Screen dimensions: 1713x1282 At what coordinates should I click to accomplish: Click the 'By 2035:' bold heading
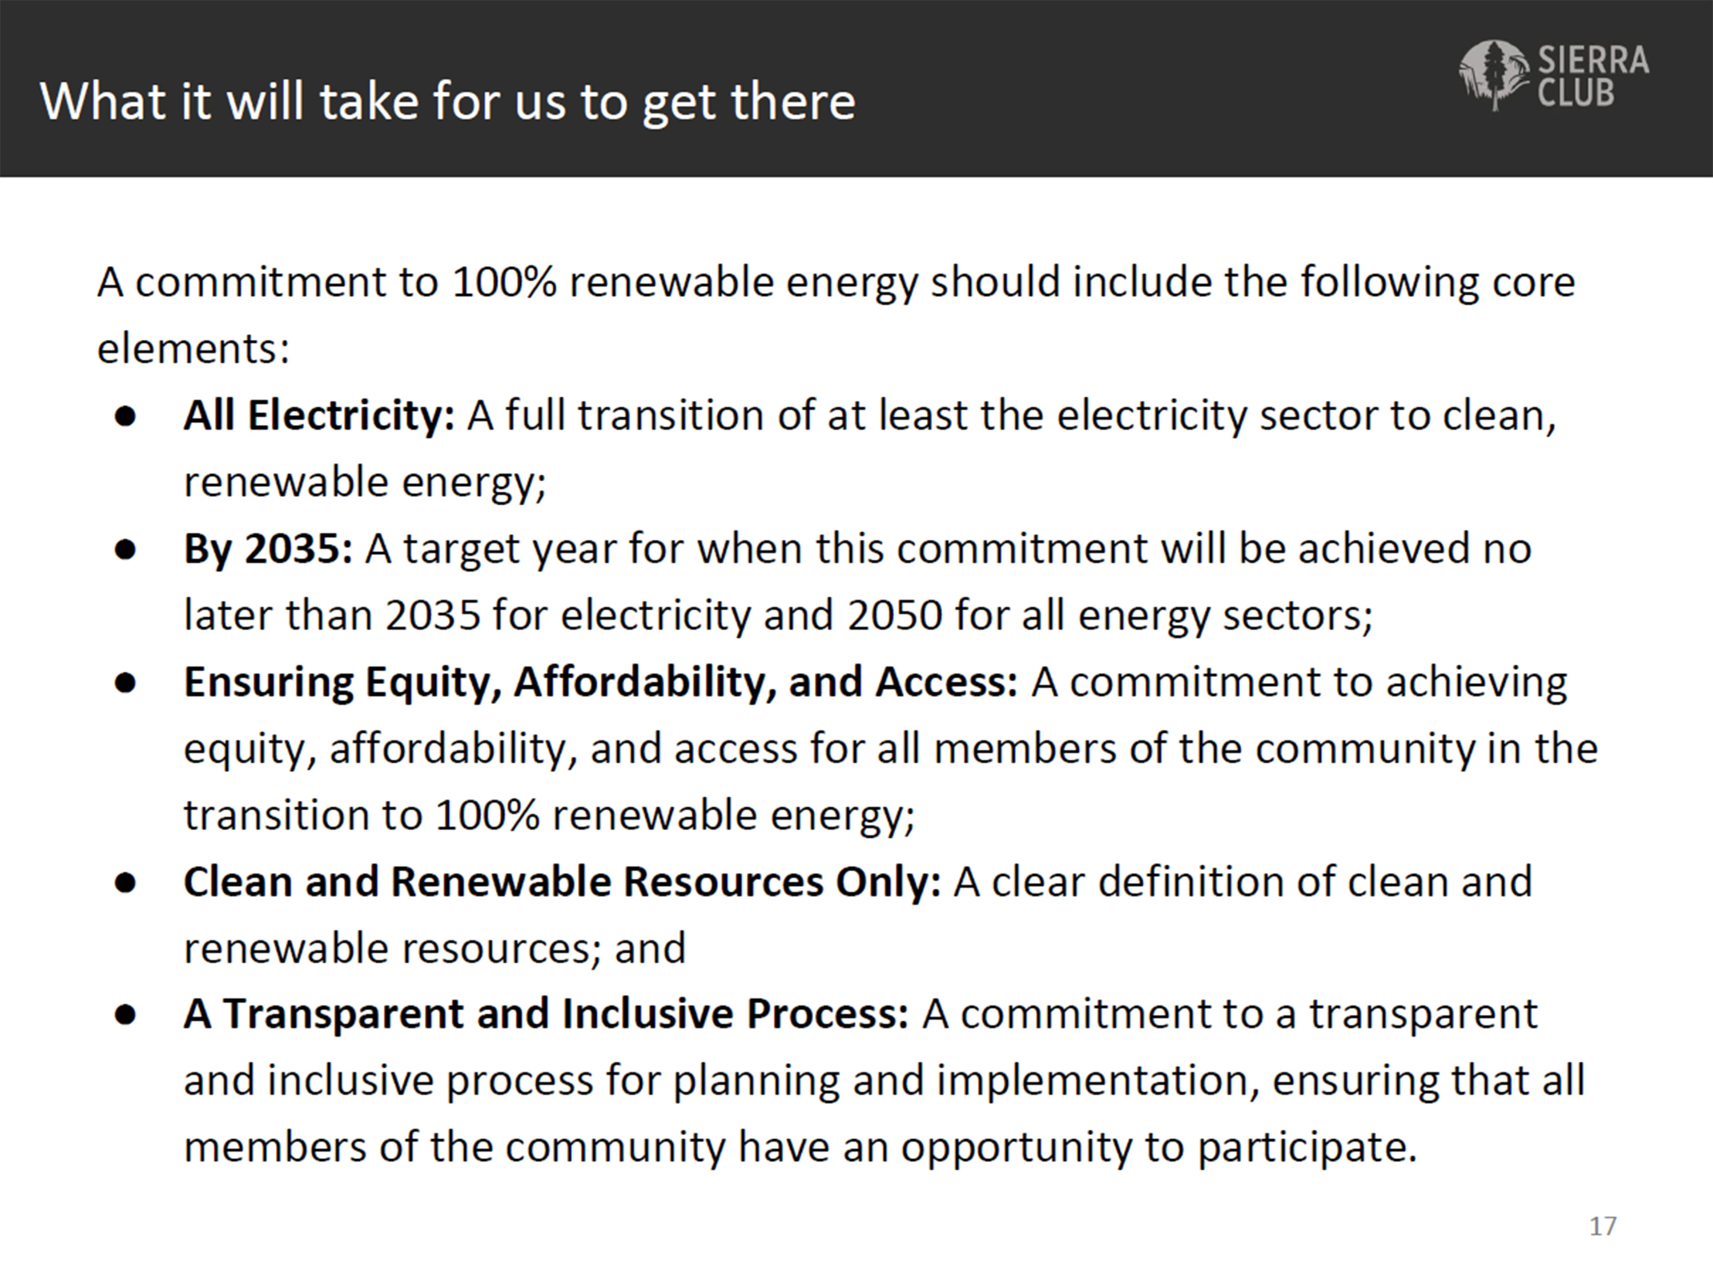(x=268, y=548)
